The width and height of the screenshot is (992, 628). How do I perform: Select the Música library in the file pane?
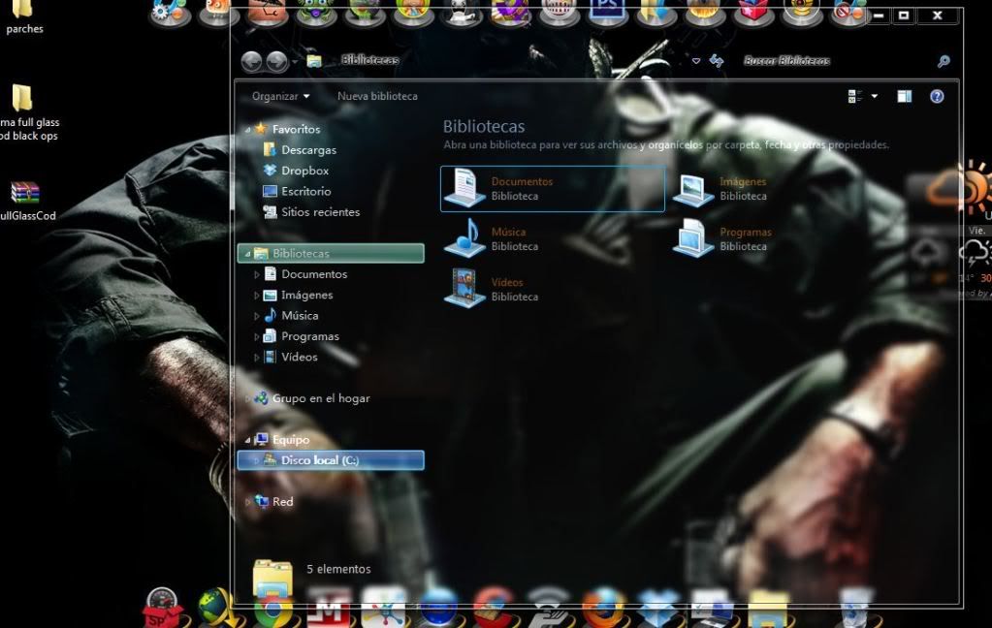click(x=492, y=238)
